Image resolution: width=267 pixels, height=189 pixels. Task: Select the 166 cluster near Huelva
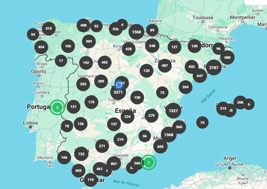64,157
